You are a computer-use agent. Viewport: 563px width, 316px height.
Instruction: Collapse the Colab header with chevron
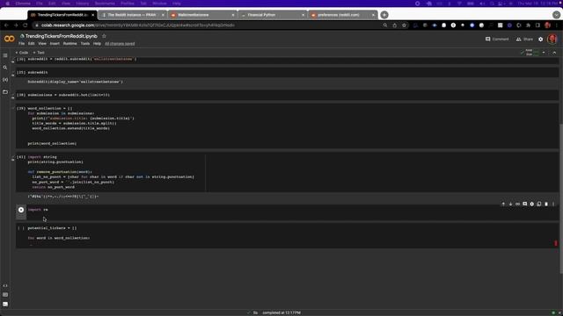tap(554, 53)
